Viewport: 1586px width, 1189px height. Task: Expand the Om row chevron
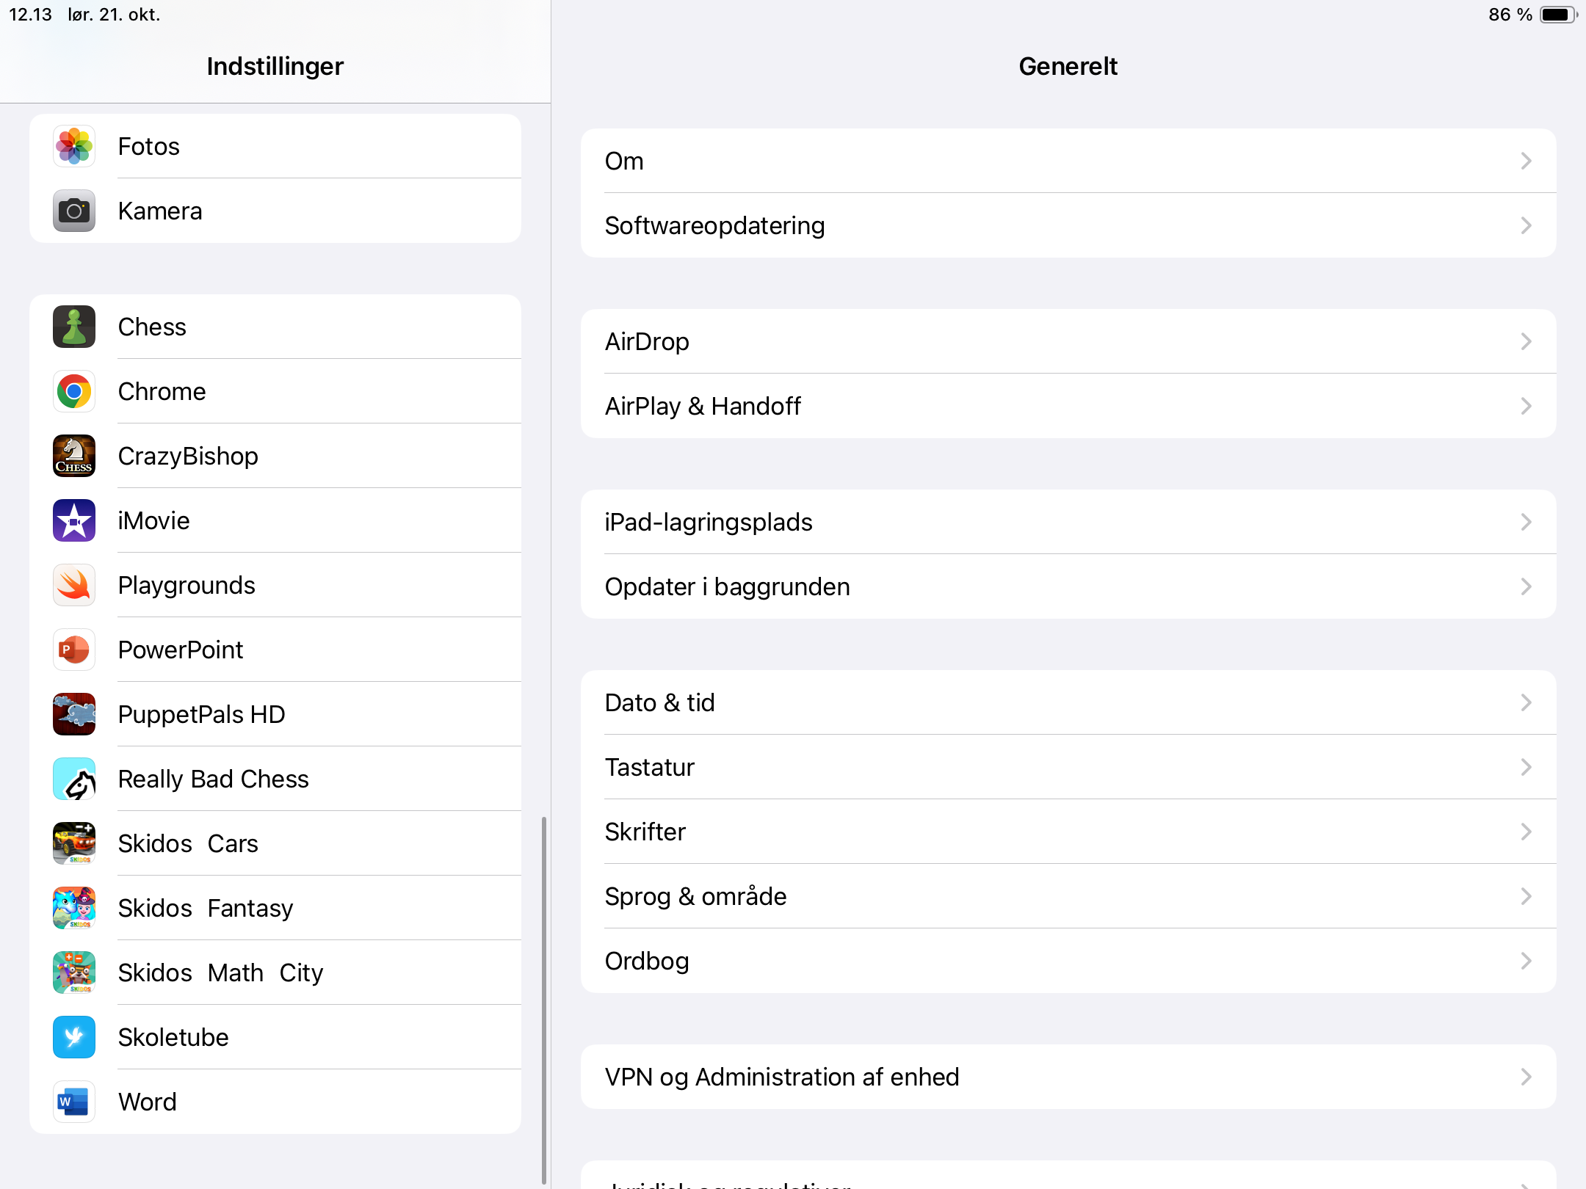[1527, 161]
